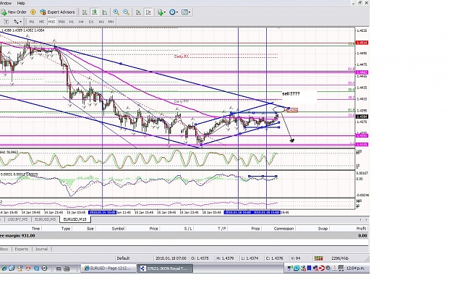452x283 pixels.
Task: Sort trades by the Symbol column
Action: [118, 229]
